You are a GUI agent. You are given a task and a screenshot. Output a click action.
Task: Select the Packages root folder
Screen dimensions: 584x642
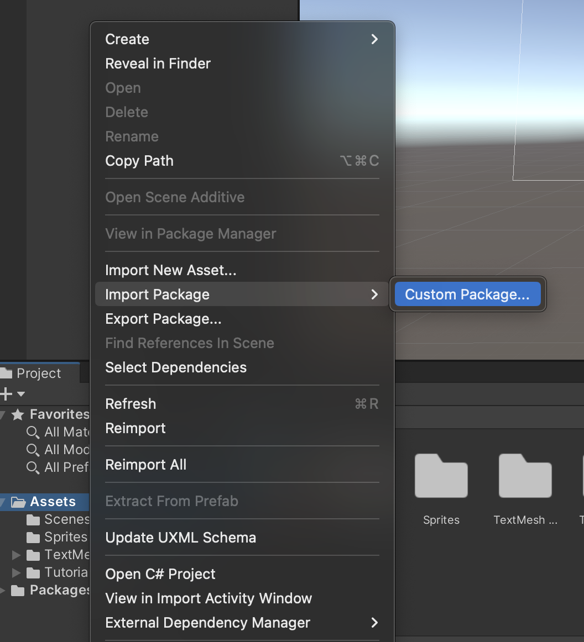50,590
